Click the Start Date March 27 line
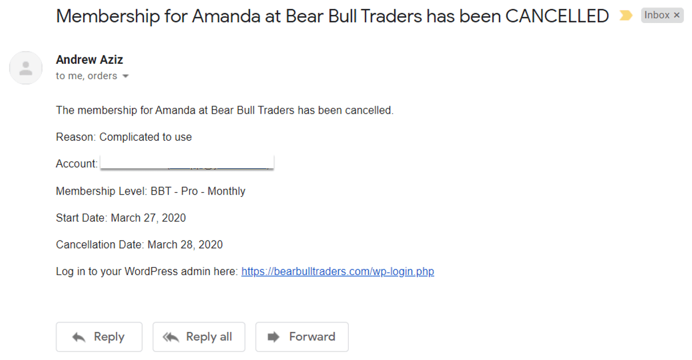The height and width of the screenshot is (360, 692). pyautogui.click(x=120, y=218)
